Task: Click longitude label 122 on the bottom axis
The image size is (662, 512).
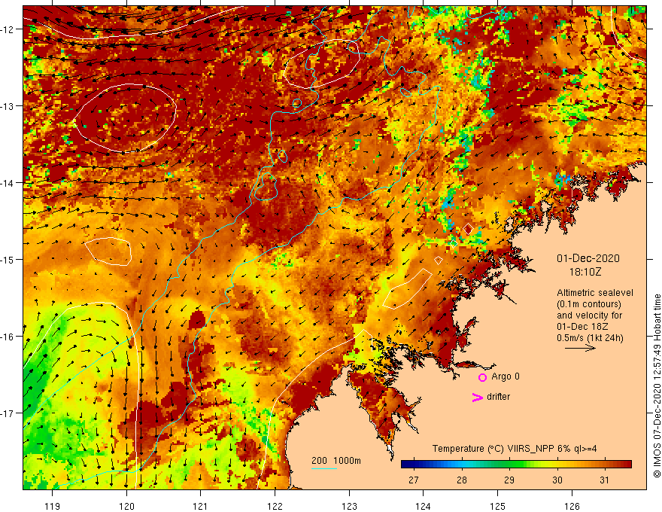Action: click(x=275, y=506)
